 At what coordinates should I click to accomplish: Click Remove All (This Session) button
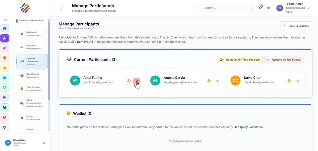pyautogui.click(x=240, y=60)
